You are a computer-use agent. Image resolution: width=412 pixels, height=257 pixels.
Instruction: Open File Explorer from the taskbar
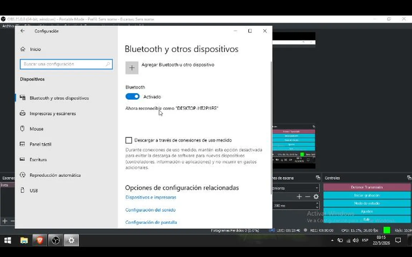tap(24, 240)
